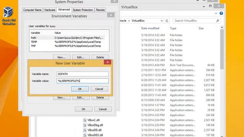The height and width of the screenshot is (137, 244).
Task: Click Delete under user variables
Action: click(100, 57)
